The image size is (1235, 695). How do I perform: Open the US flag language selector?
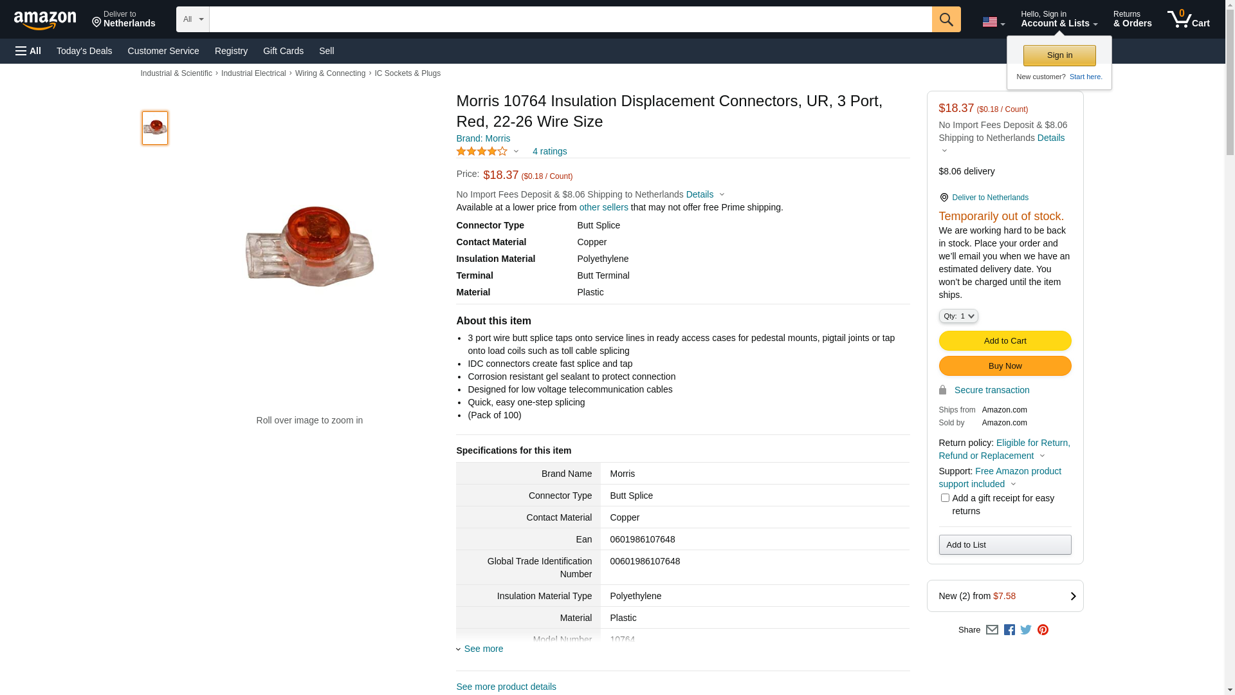[x=993, y=22]
